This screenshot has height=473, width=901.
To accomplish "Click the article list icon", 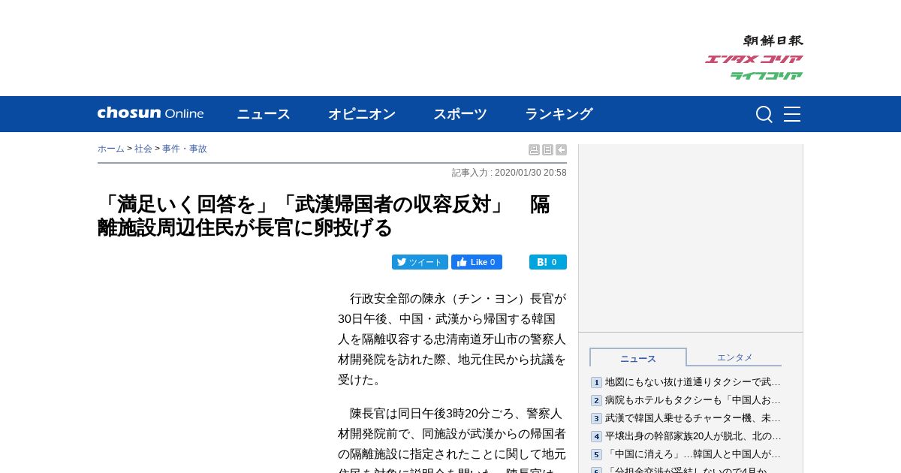I will [x=547, y=150].
